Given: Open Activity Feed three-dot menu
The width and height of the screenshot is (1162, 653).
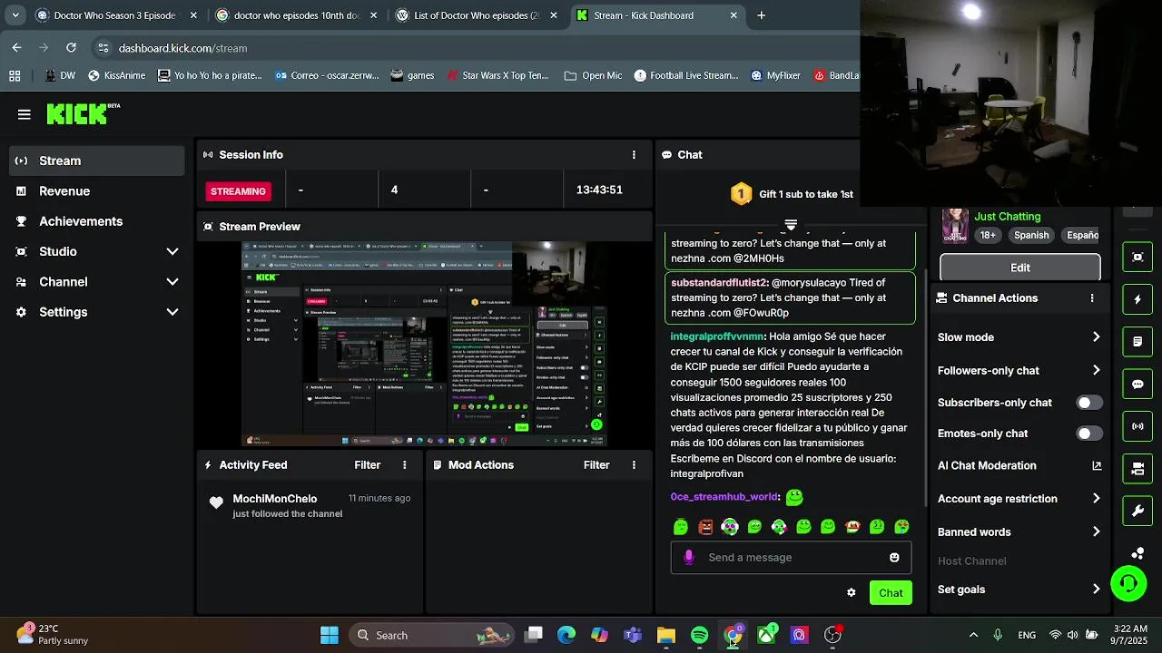Looking at the screenshot, I should tap(405, 465).
